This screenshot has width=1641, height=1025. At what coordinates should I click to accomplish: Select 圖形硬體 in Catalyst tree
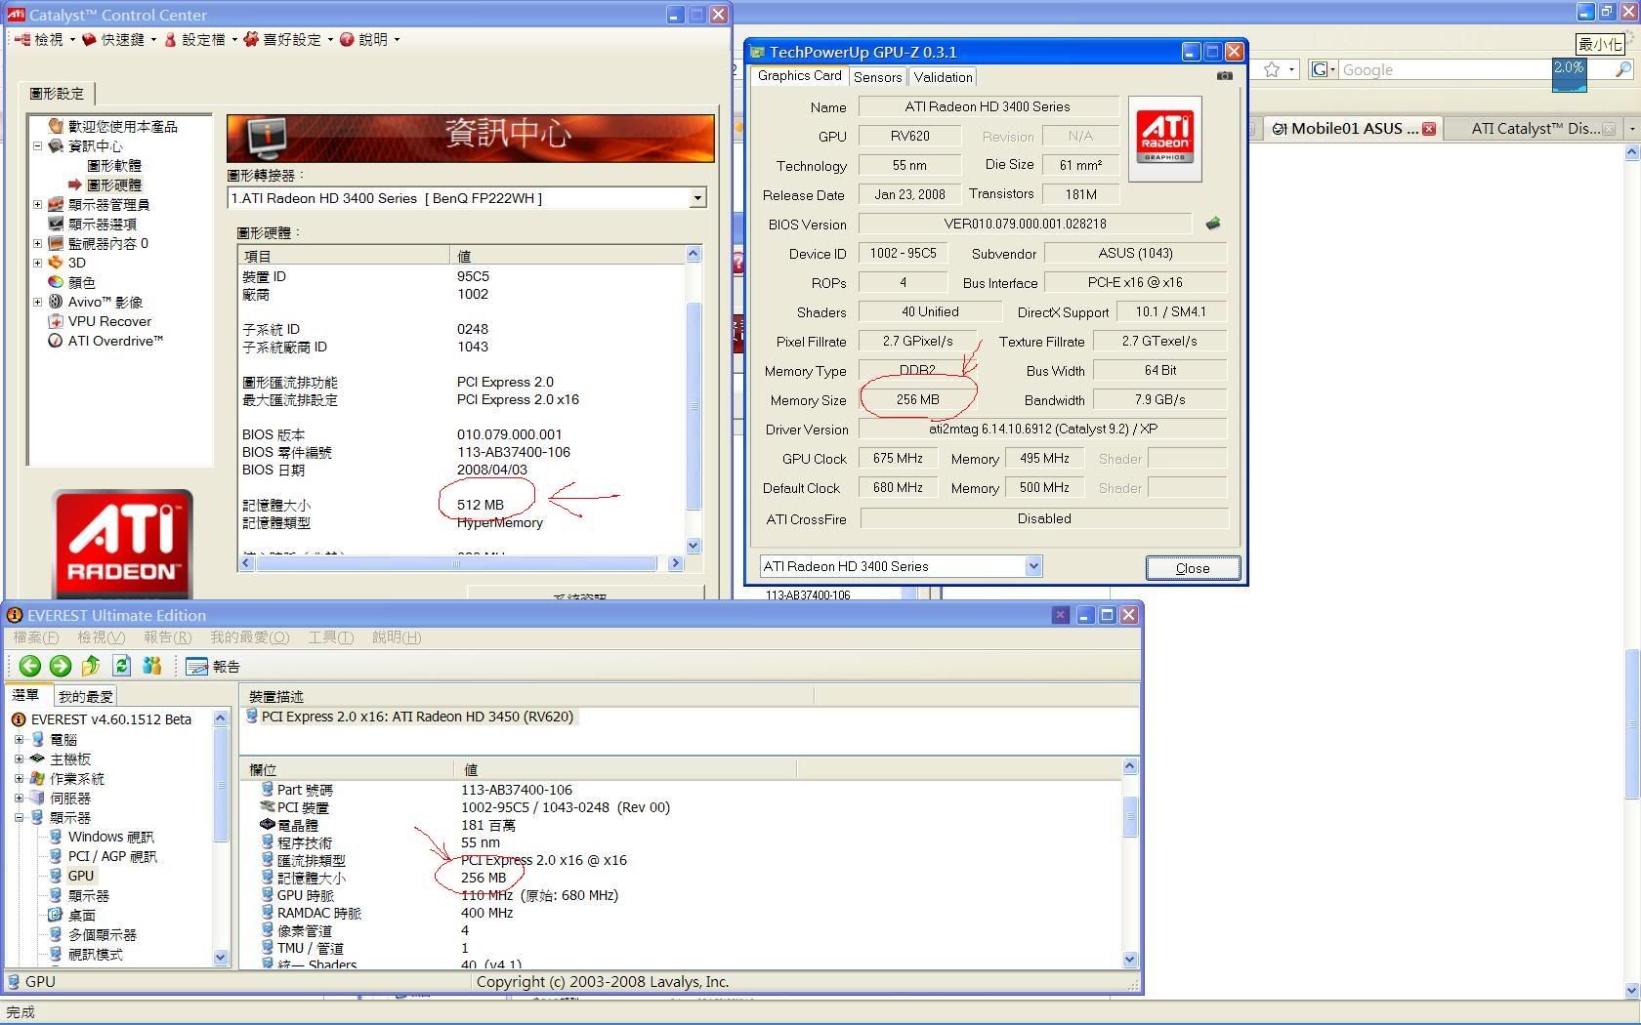tap(114, 184)
